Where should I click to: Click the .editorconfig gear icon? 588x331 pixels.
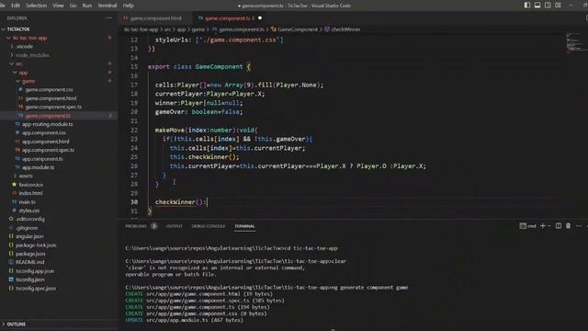tap(11, 219)
